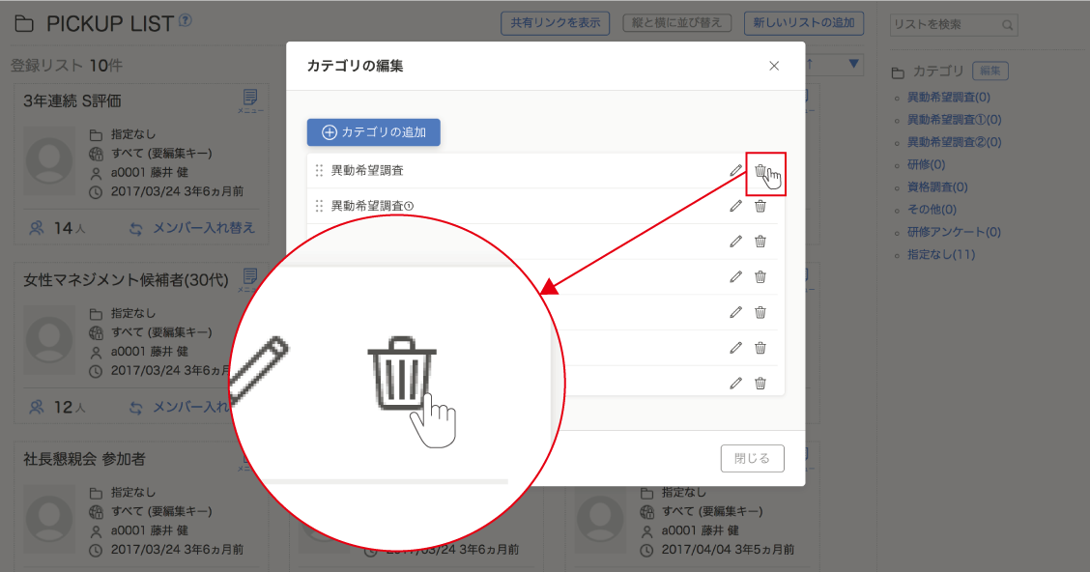Viewport: 1090px width, 572px height.
Task: Click the カテゴリの追加 button
Action: [373, 132]
